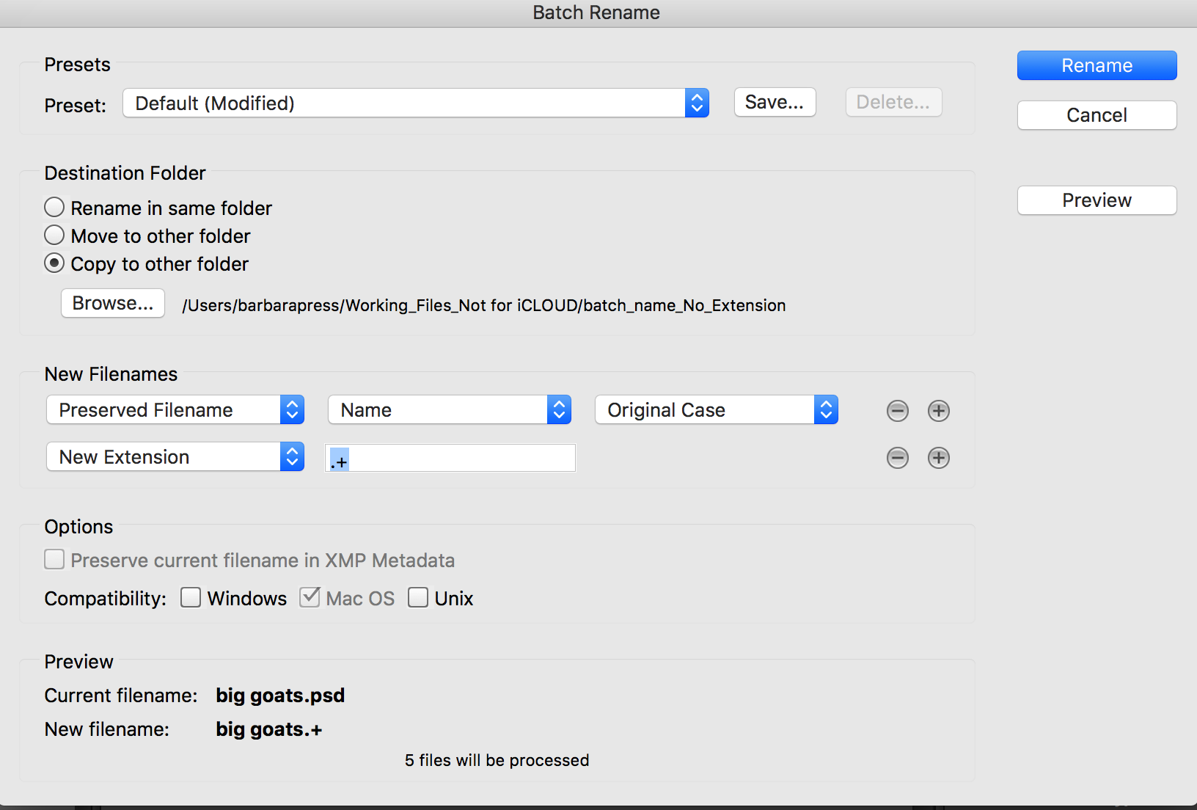Expand the New Extension dropdown
This screenshot has height=810, width=1197.
pos(175,457)
